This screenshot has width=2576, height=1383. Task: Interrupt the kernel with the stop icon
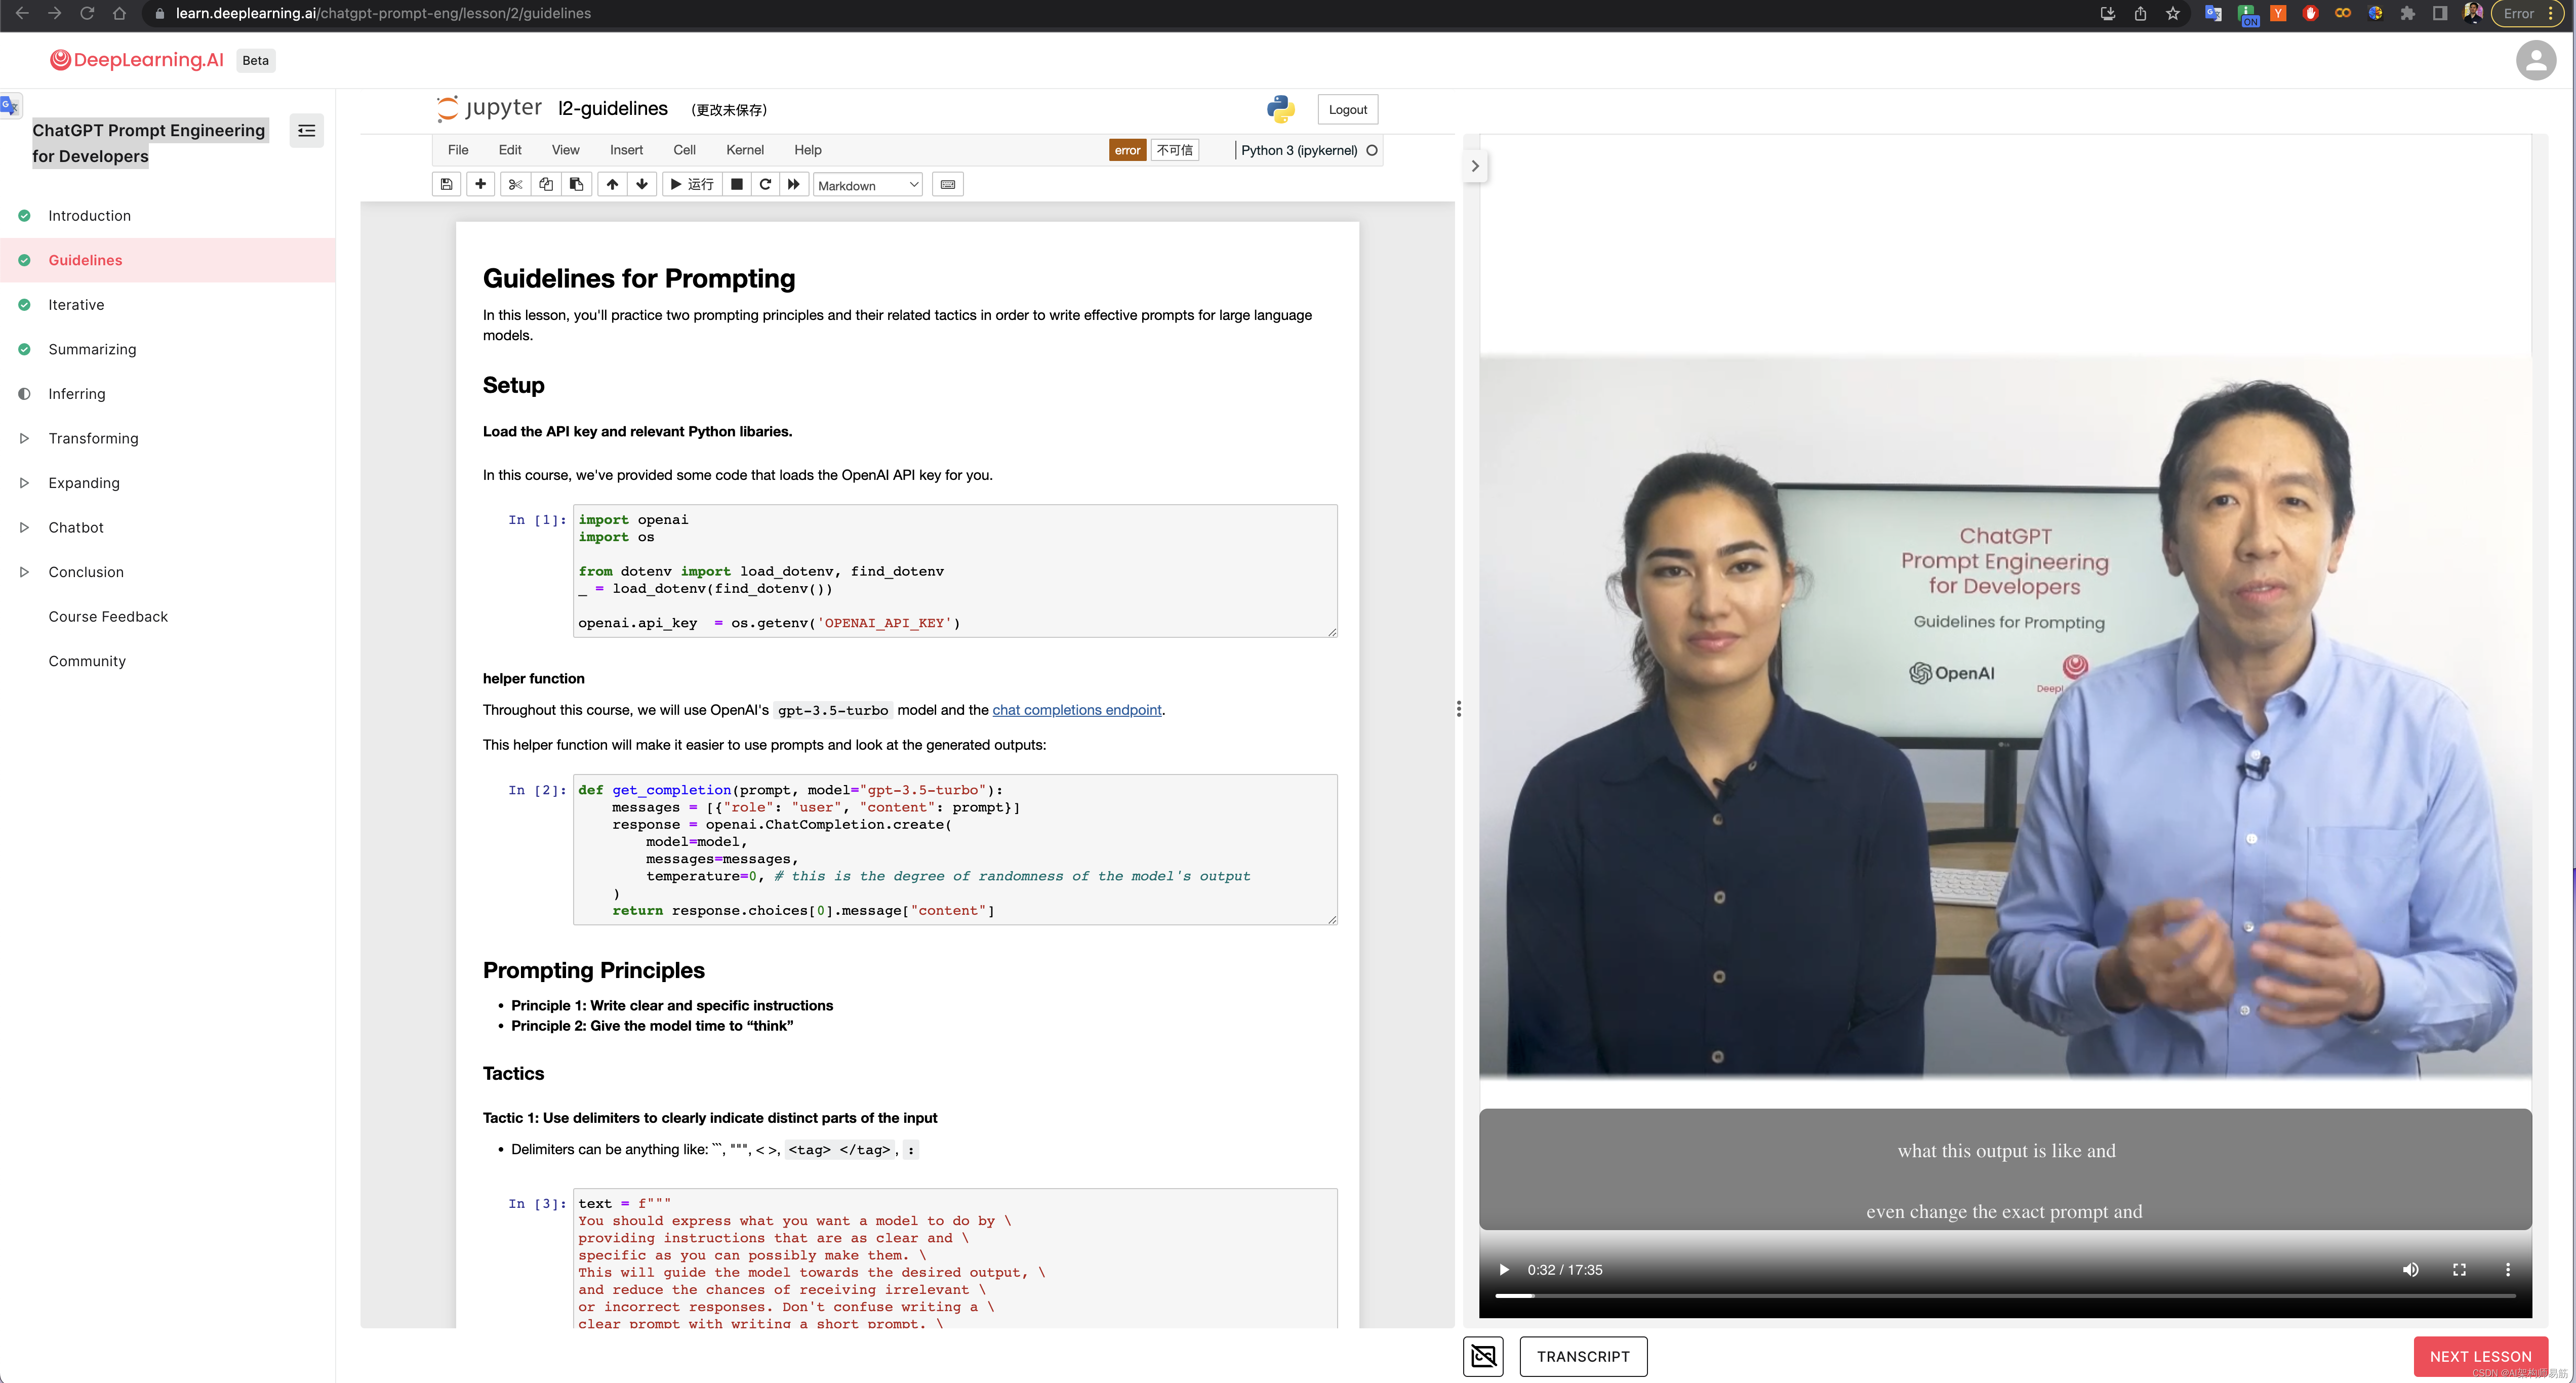(736, 184)
